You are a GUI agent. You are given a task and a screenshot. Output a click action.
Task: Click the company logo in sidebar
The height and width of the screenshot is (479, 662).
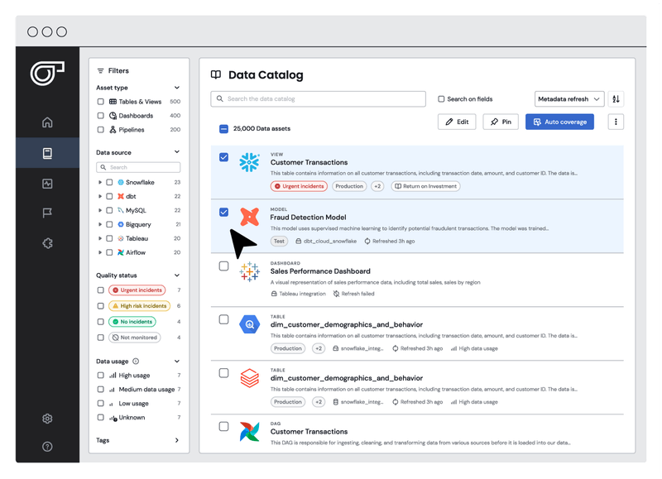(47, 74)
